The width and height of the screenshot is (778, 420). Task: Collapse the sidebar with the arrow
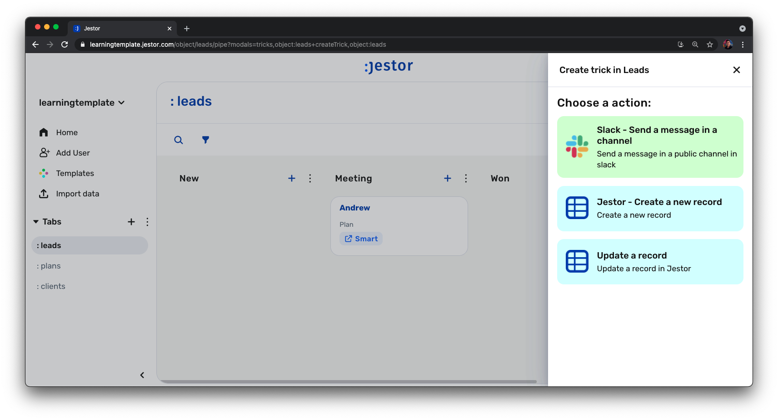[x=142, y=375]
